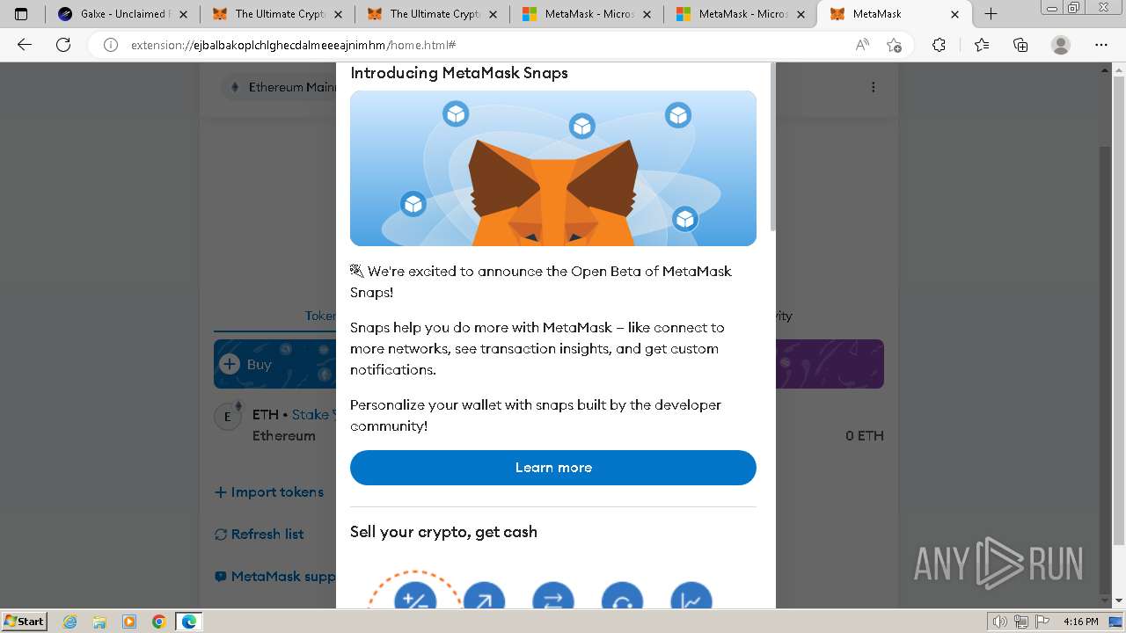
Task: Switch to first The Ultimate Crypto tab
Action: point(278,14)
